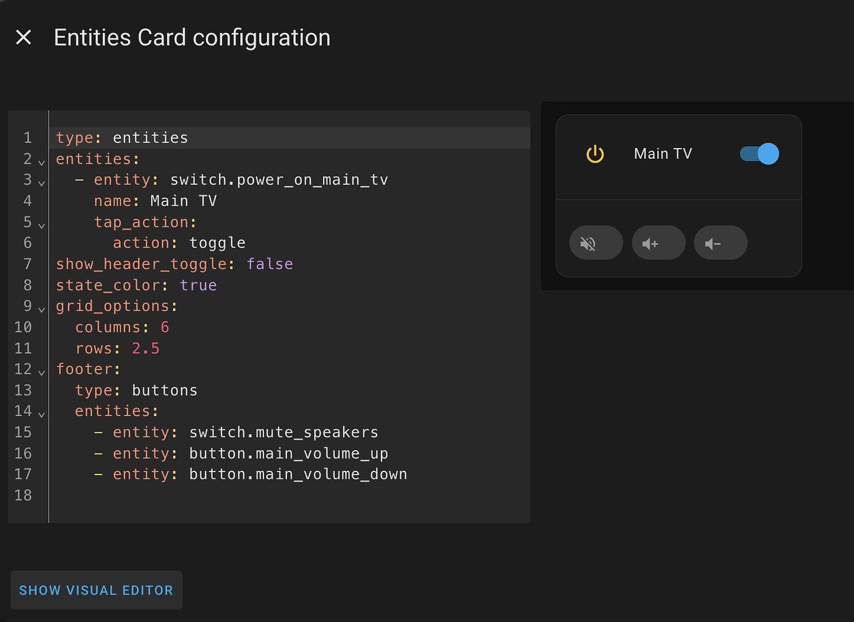Screen dimensions: 854x622
Task: Click the SHOW VISUAL EDITOR button
Action: 96,590
